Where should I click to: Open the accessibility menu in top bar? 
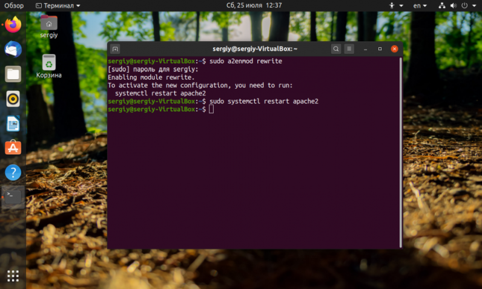pyautogui.click(x=395, y=5)
